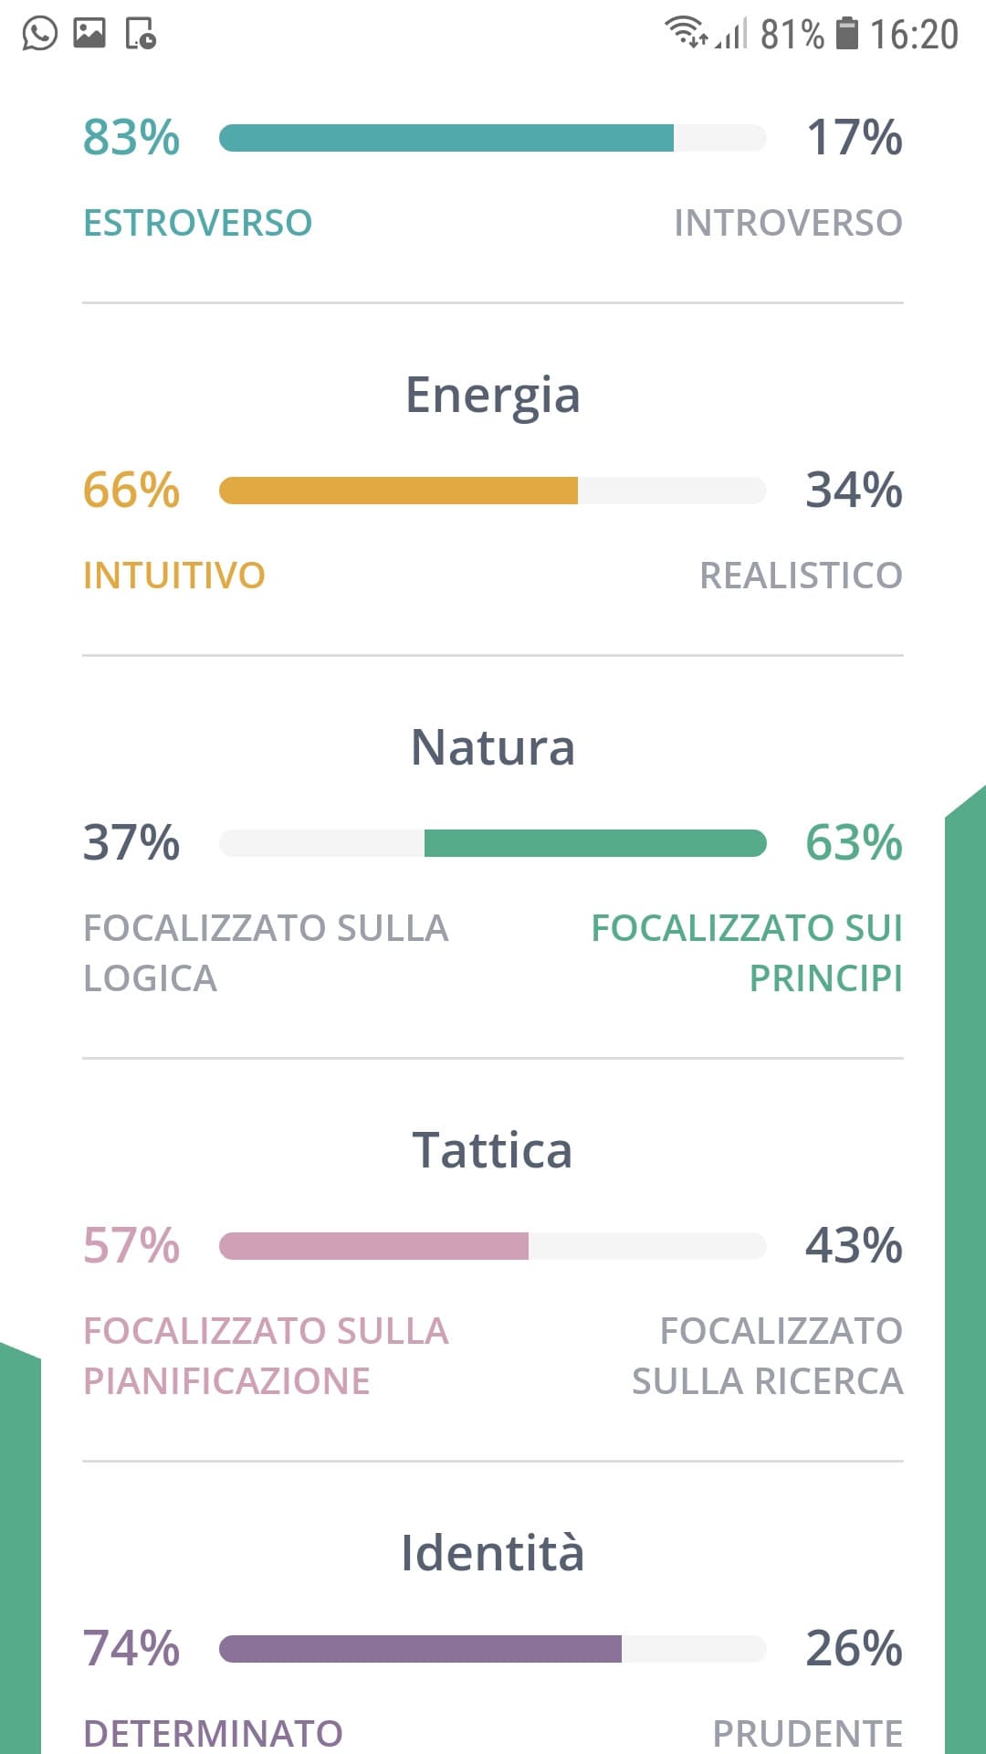Viewport: 986px width, 1754px height.
Task: Click the purple Identità percentage bar
Action: coord(493,1649)
